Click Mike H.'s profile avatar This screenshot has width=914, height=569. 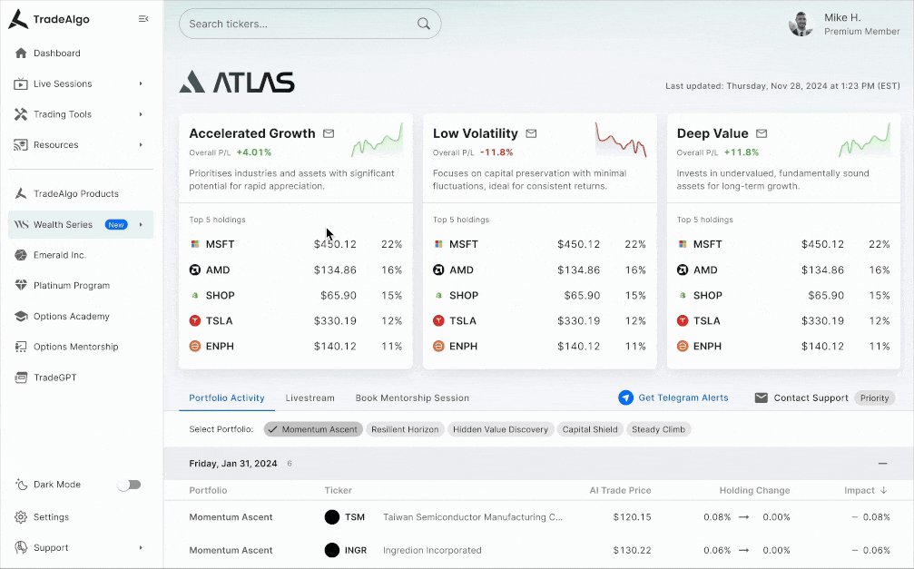[x=801, y=24]
